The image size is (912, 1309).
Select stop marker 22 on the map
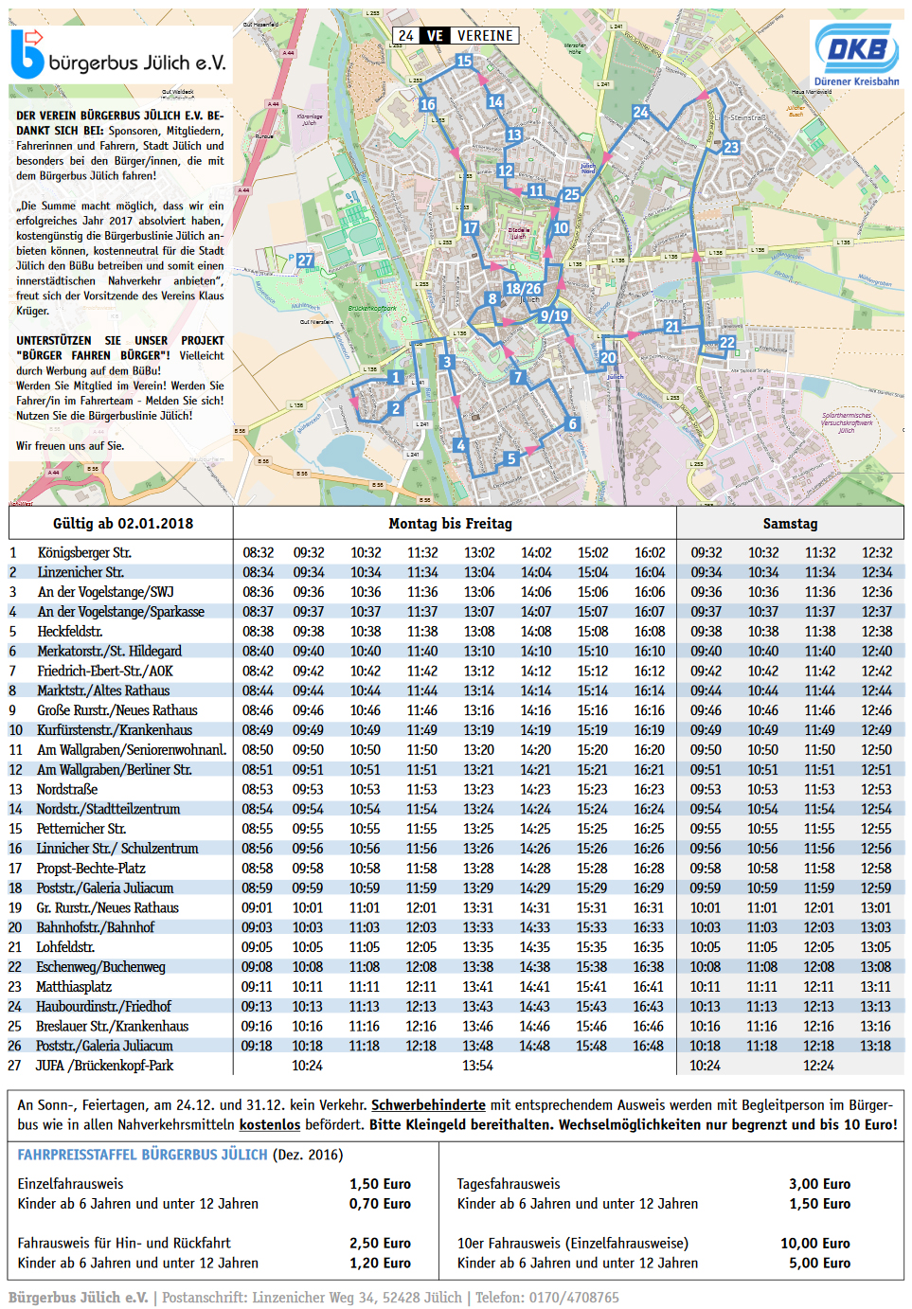(x=727, y=342)
